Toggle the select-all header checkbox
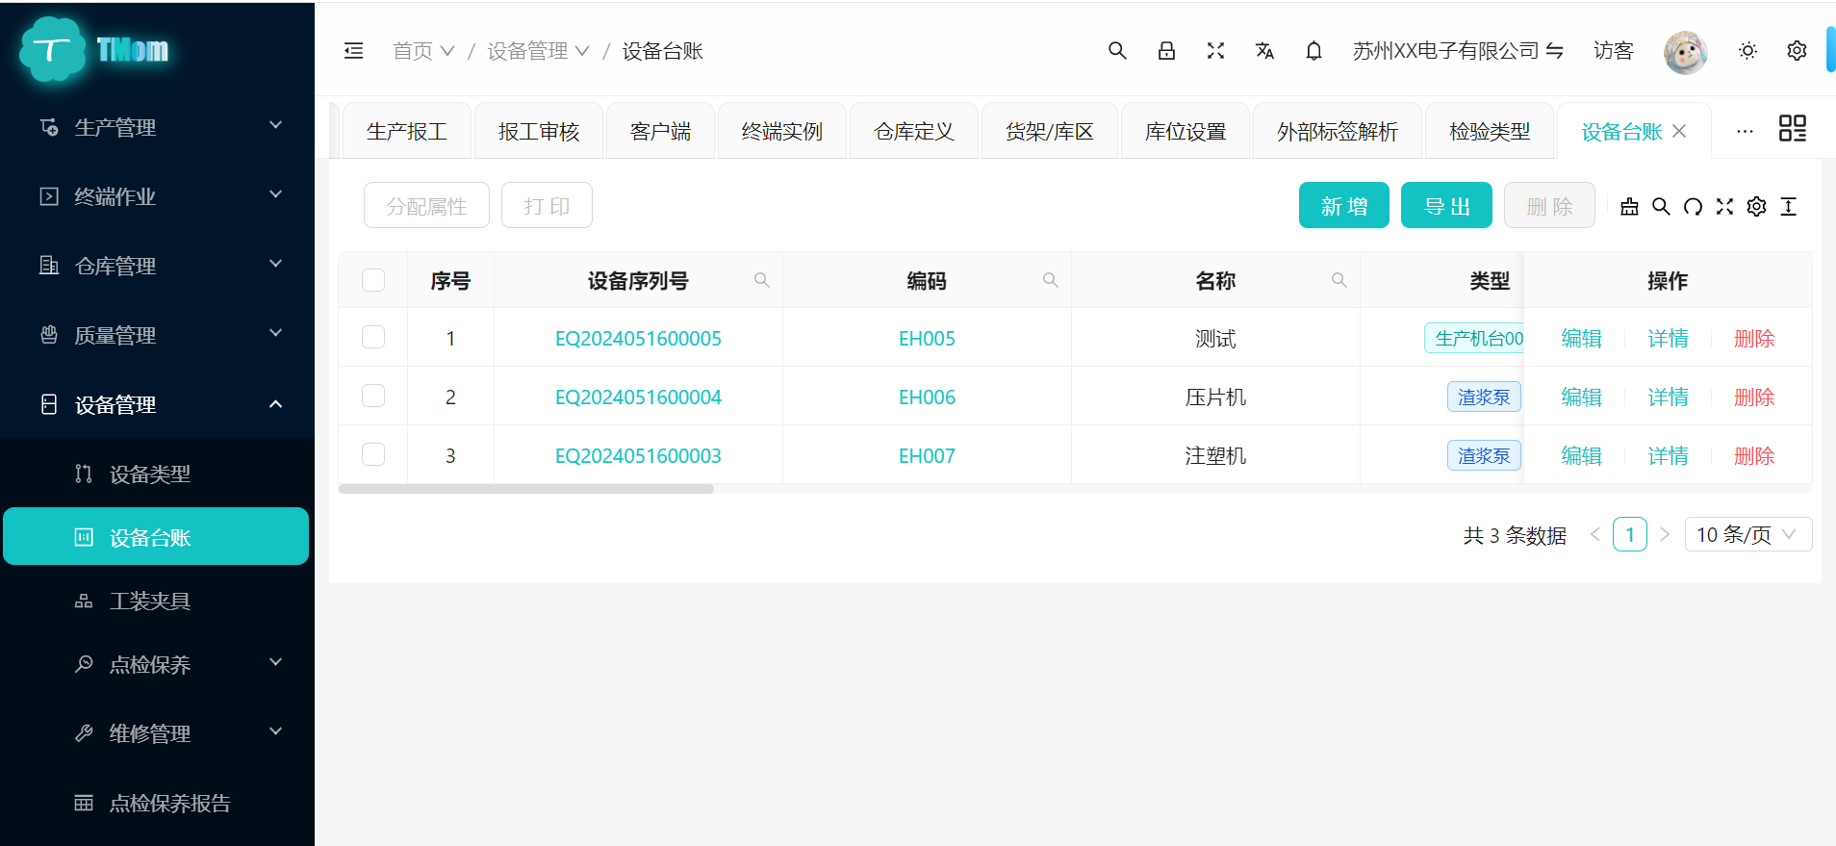 (x=373, y=280)
